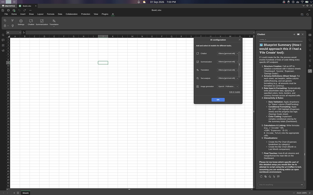The width and height of the screenshot is (313, 195).
Task: Expand the Name Box cell reference dropdown
Action: click(20, 33)
